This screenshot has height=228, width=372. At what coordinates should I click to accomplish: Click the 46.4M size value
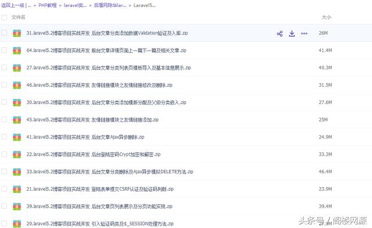(325, 172)
